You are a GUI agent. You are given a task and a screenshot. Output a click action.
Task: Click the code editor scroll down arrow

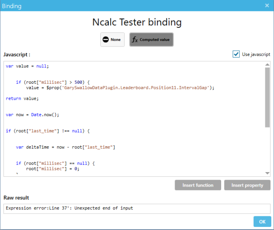267,173
